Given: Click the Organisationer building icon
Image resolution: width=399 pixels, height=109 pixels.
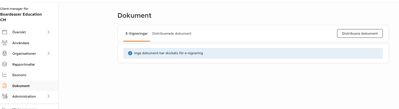Looking at the screenshot, I should click(4, 53).
